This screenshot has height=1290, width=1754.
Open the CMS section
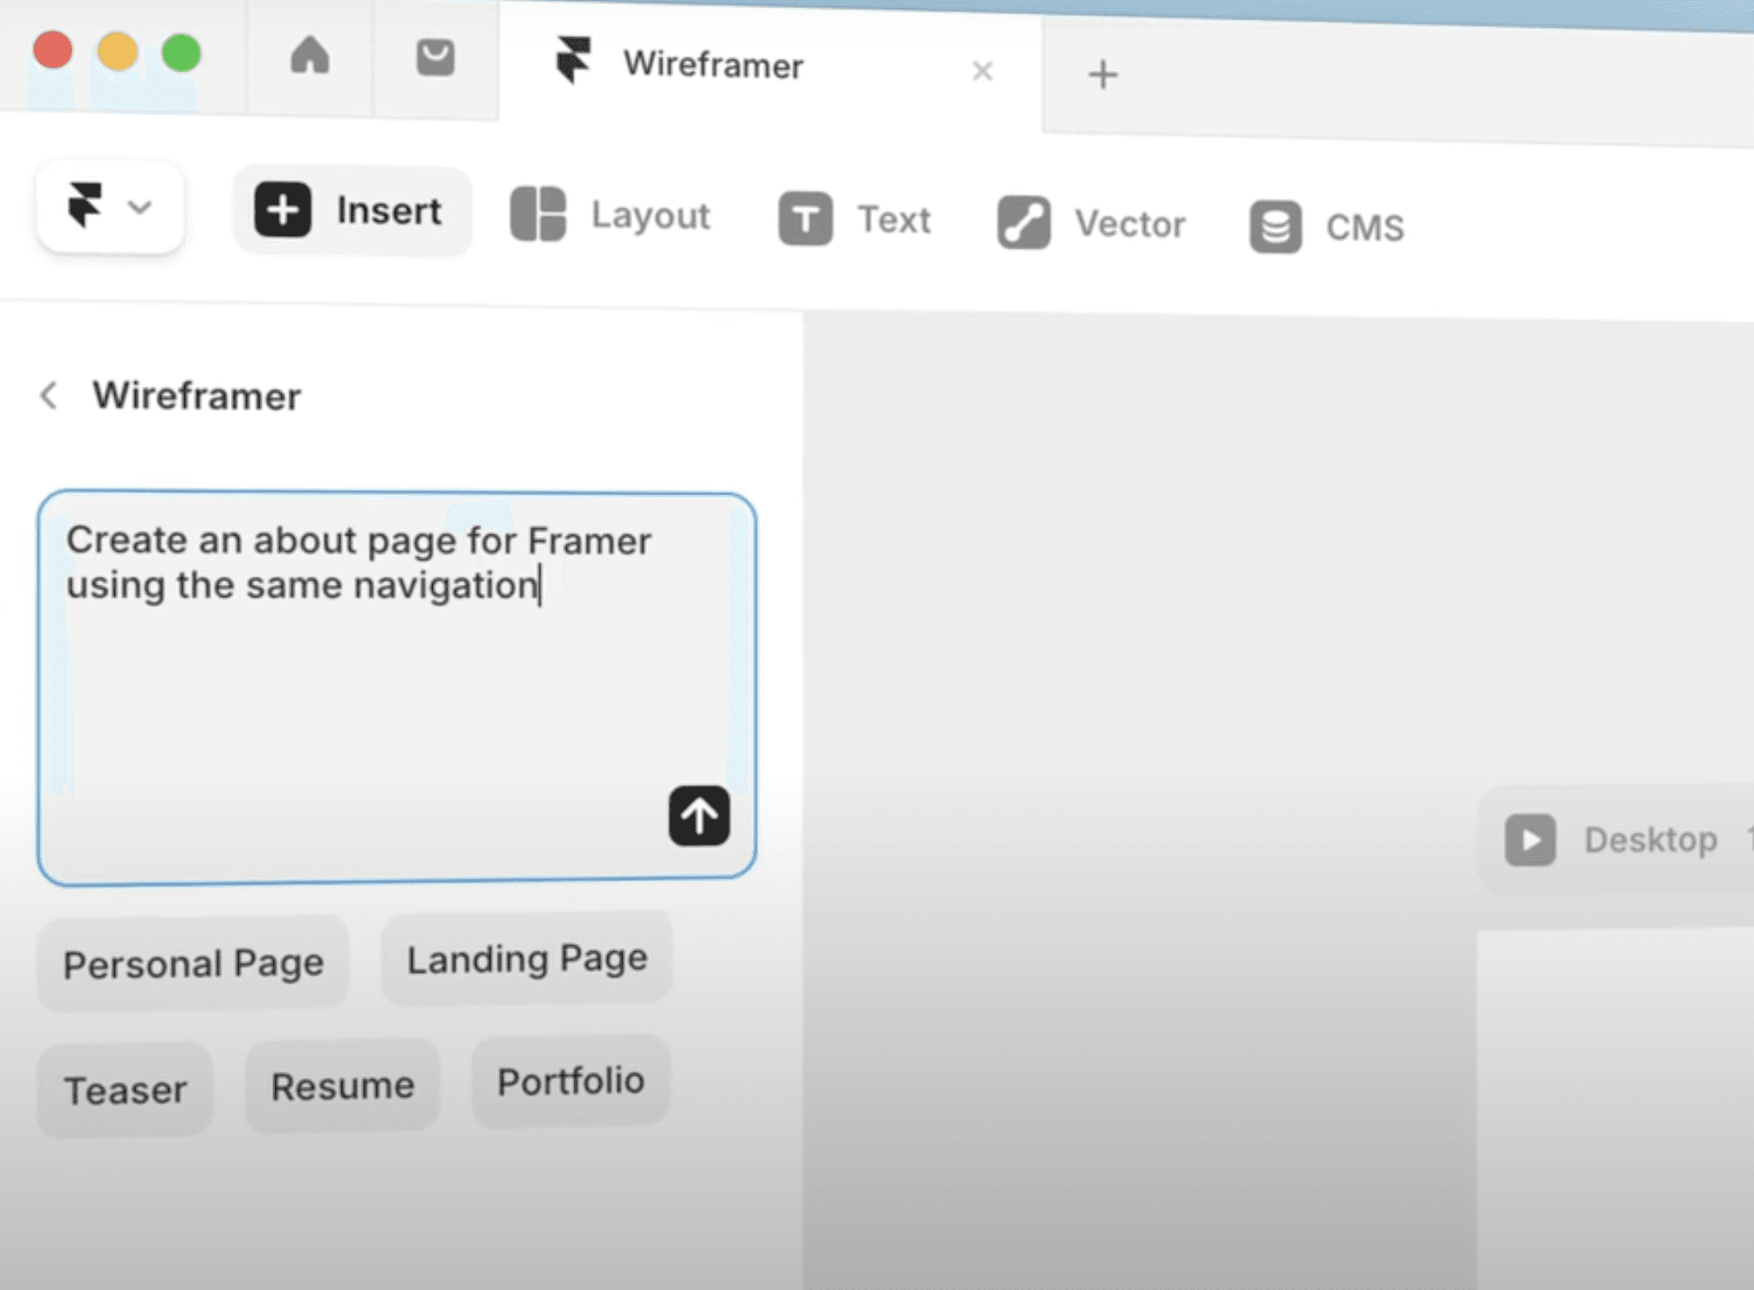tap(1326, 227)
